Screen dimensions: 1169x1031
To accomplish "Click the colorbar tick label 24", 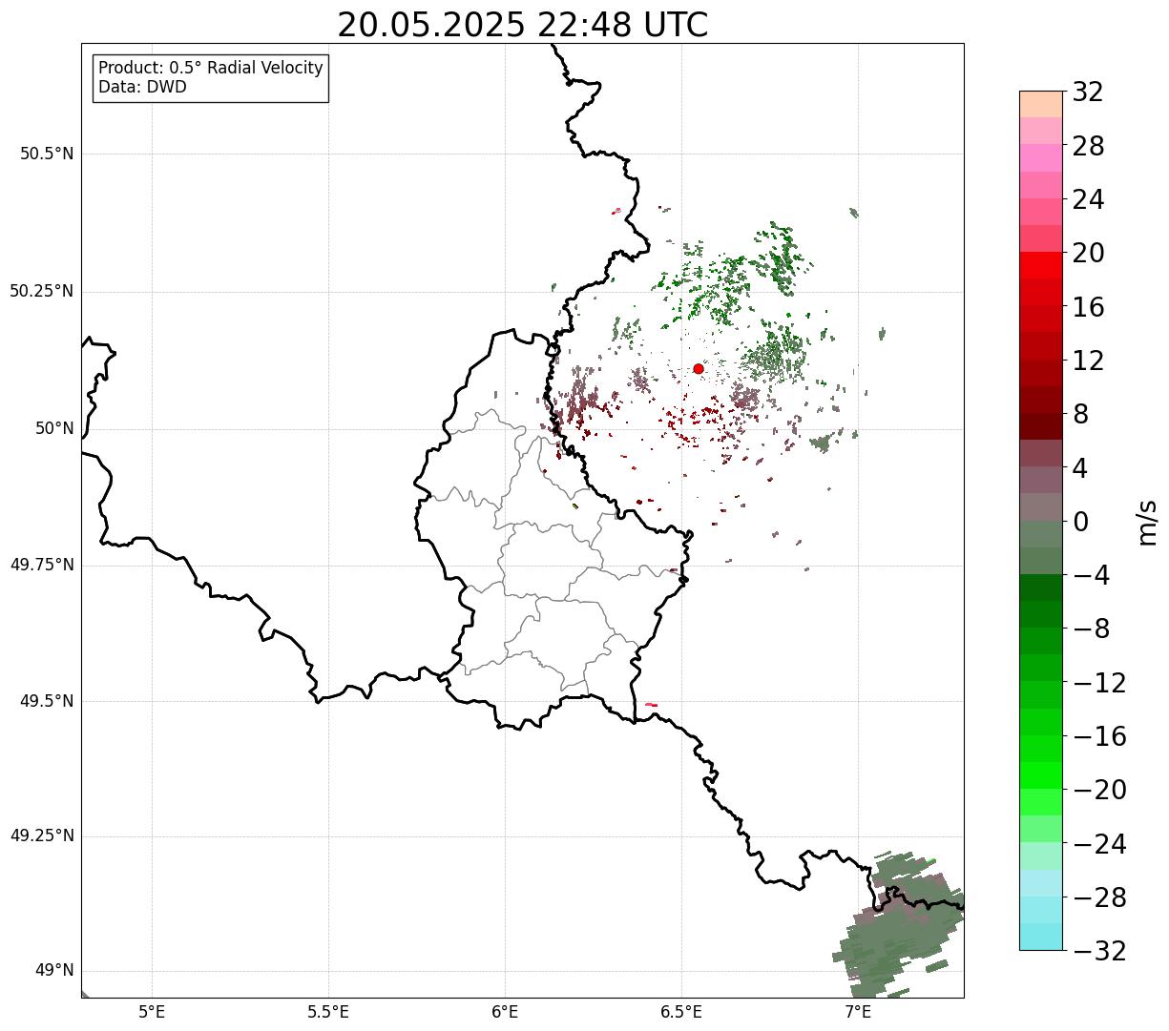I will tap(1088, 199).
